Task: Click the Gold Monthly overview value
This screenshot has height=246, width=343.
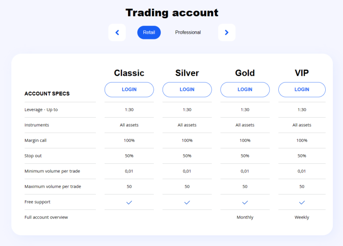Action: pos(245,217)
